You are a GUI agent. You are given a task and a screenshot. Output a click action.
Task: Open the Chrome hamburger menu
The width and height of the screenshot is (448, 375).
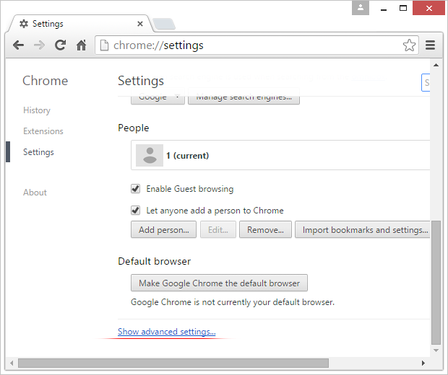[430, 45]
